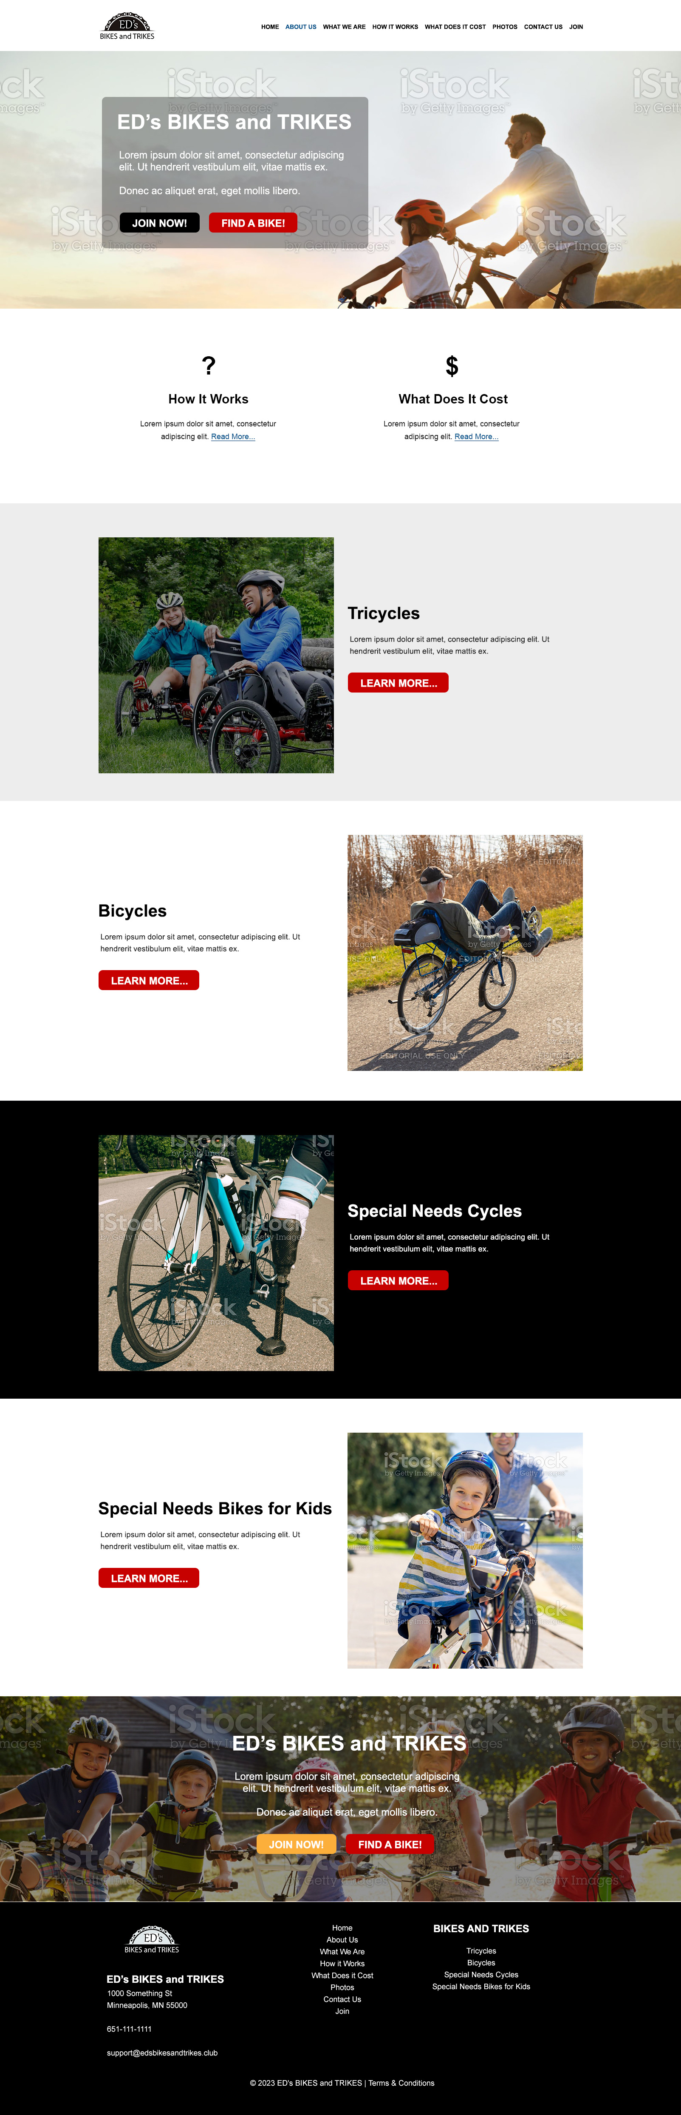Open the ABOUT US menu item

pyautogui.click(x=301, y=27)
